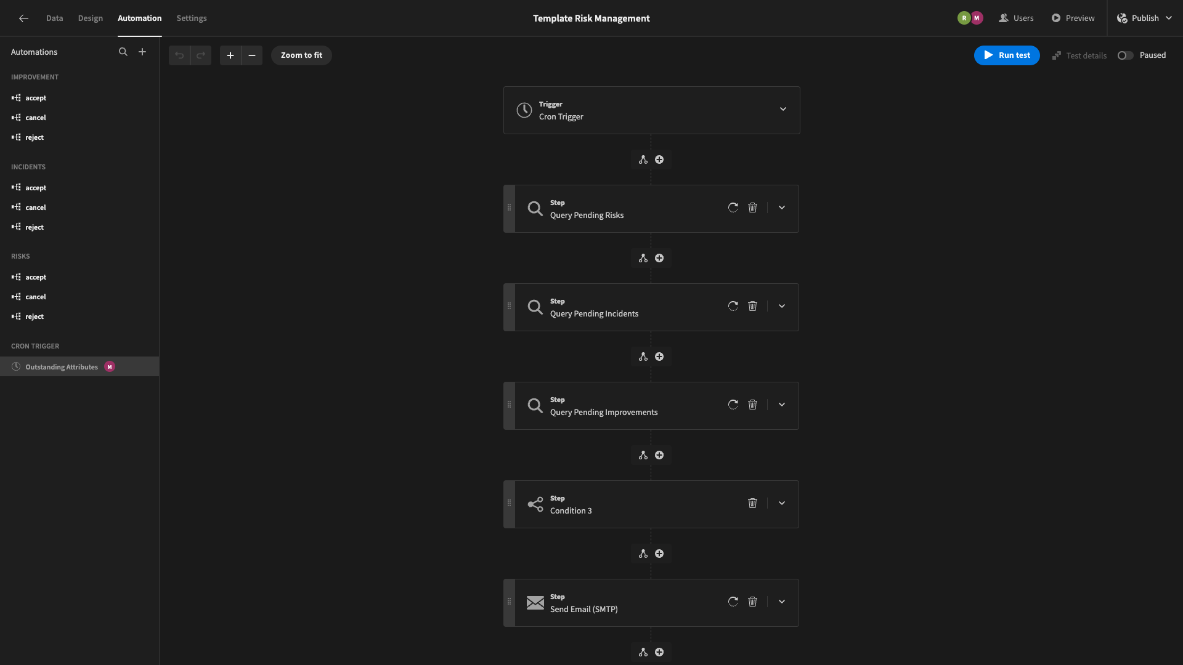1183x665 pixels.
Task: Expand the Query Pending Risks step chevron
Action: point(781,208)
